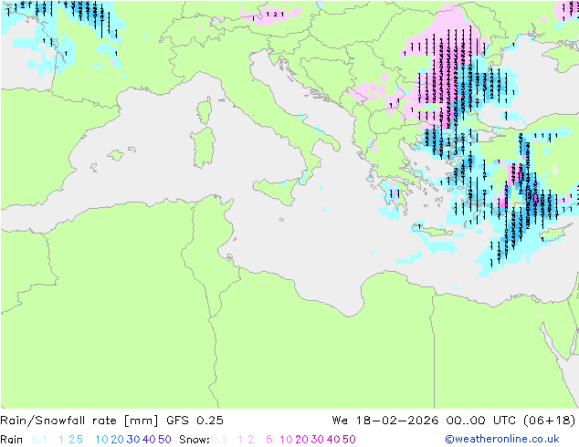
Task: Open the weatheronline.co.uk copyright link
Action: click(x=502, y=439)
